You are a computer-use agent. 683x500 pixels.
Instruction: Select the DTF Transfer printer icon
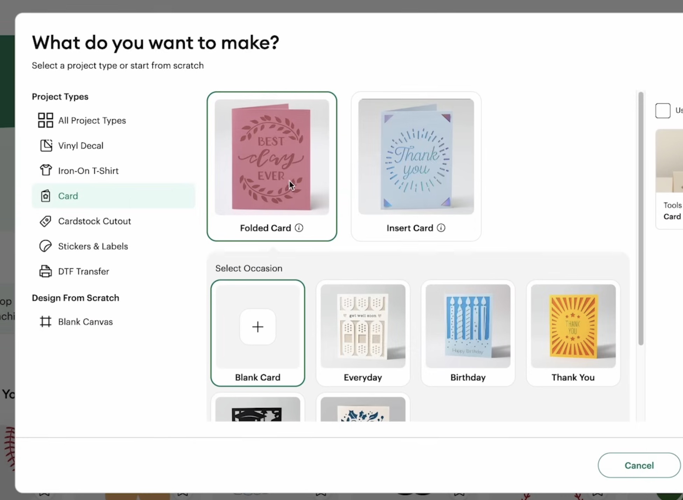tap(45, 271)
